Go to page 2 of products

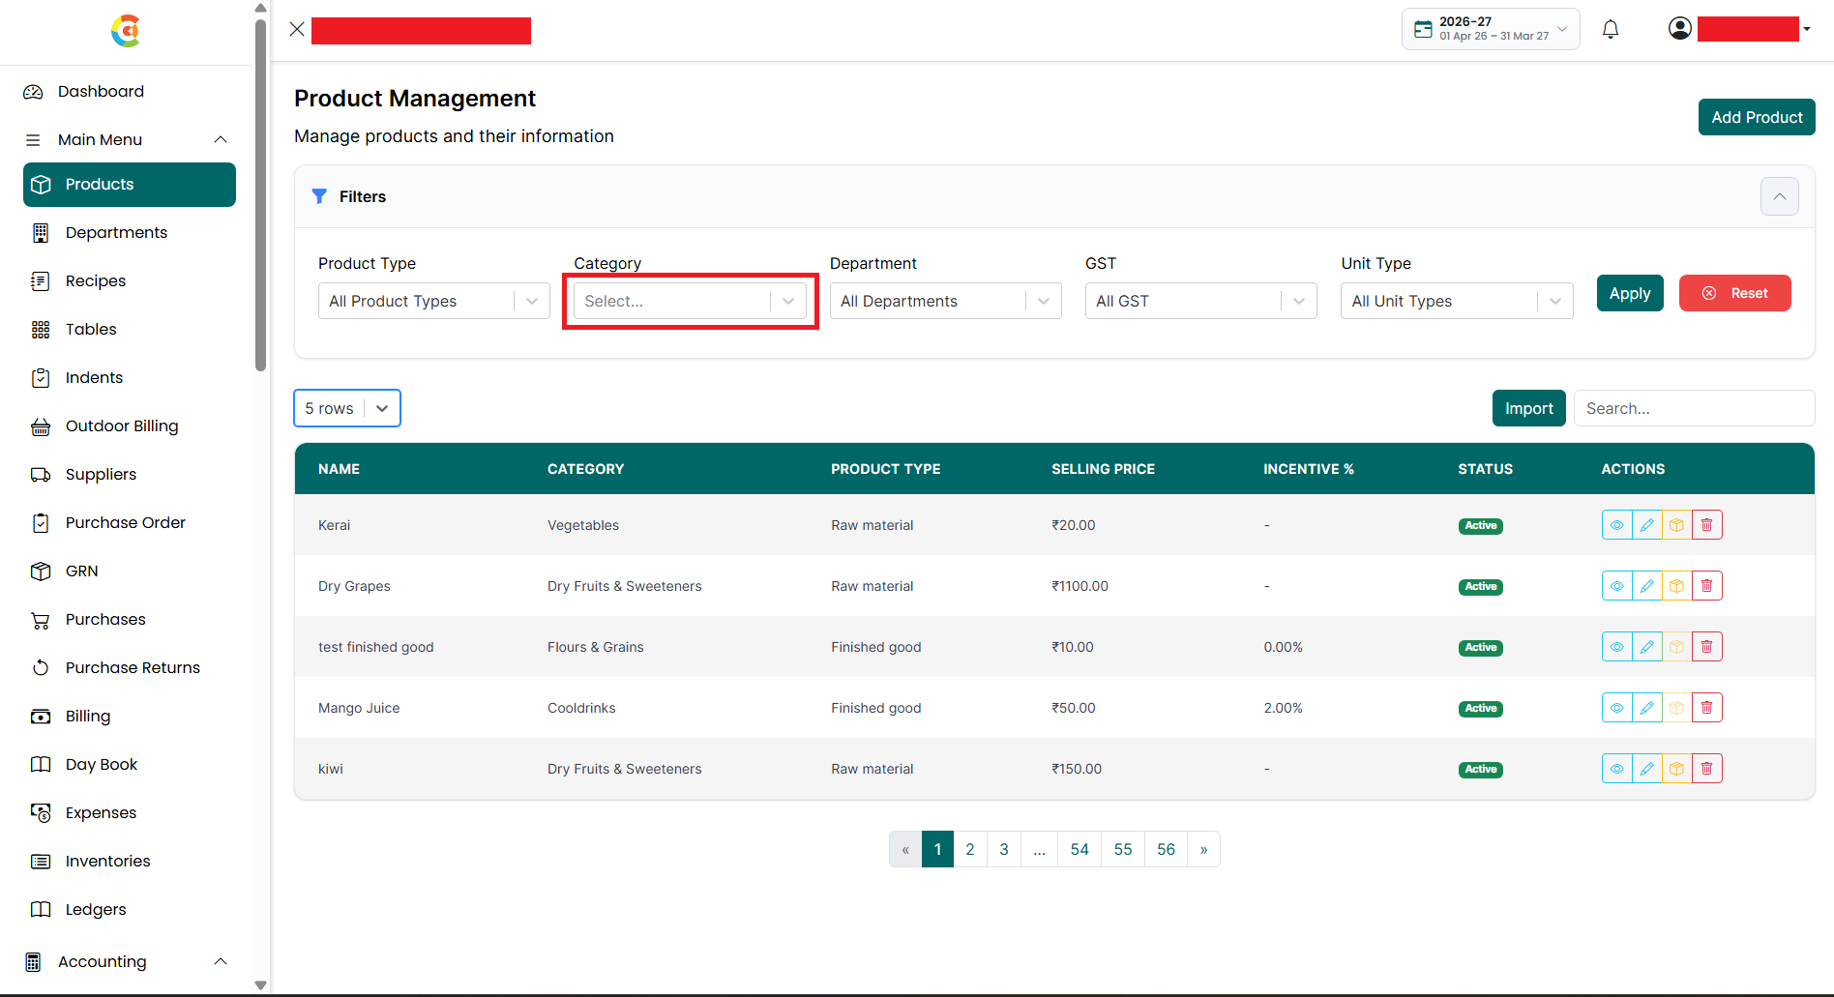point(970,849)
